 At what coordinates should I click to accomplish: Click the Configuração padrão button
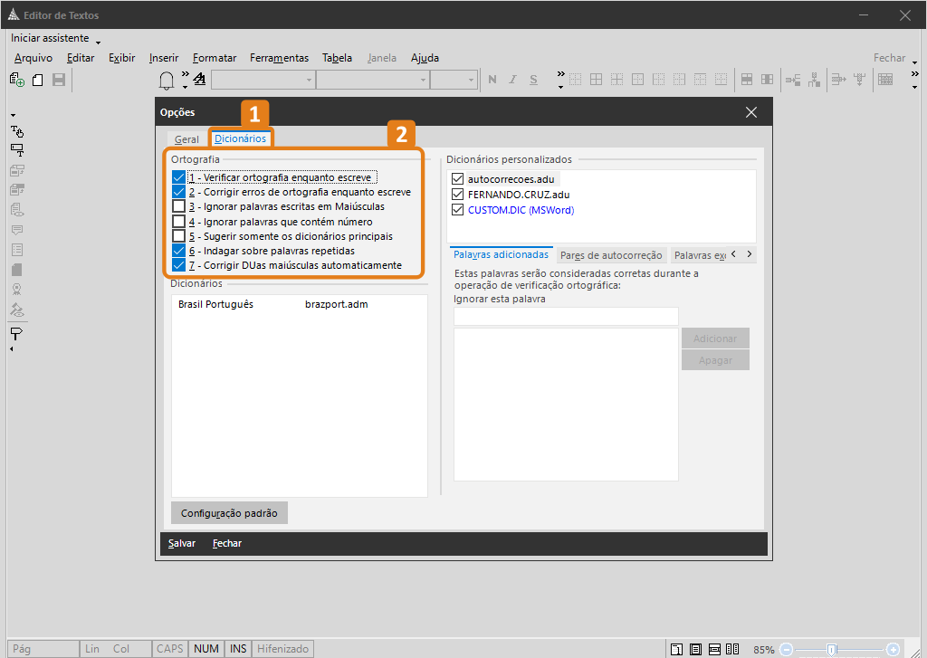point(229,513)
